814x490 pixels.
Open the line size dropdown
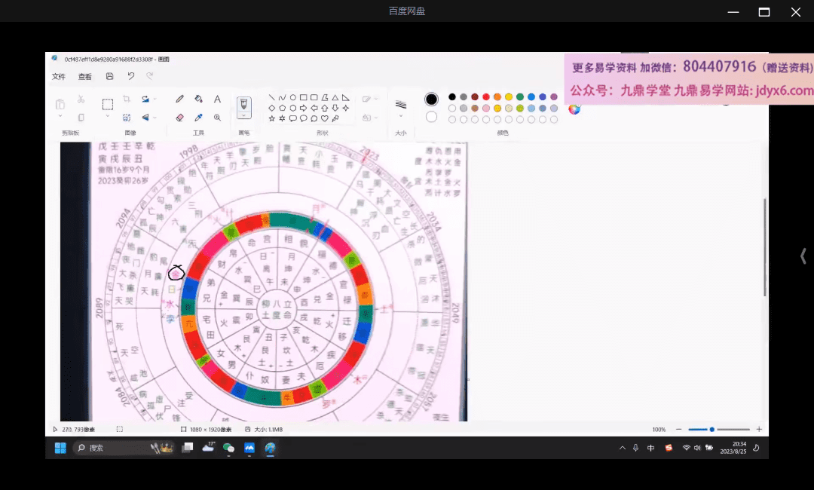401,117
